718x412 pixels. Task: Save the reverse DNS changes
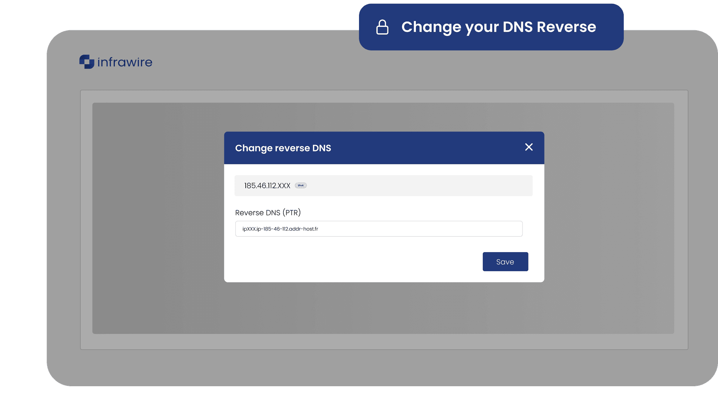click(x=505, y=261)
